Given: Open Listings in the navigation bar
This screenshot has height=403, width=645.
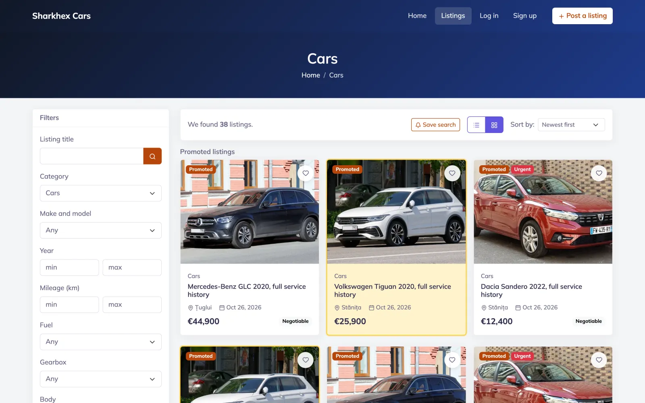Looking at the screenshot, I should (453, 16).
